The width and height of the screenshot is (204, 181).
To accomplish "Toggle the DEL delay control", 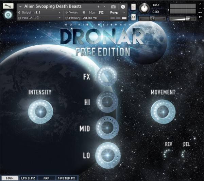I will (184, 154).
